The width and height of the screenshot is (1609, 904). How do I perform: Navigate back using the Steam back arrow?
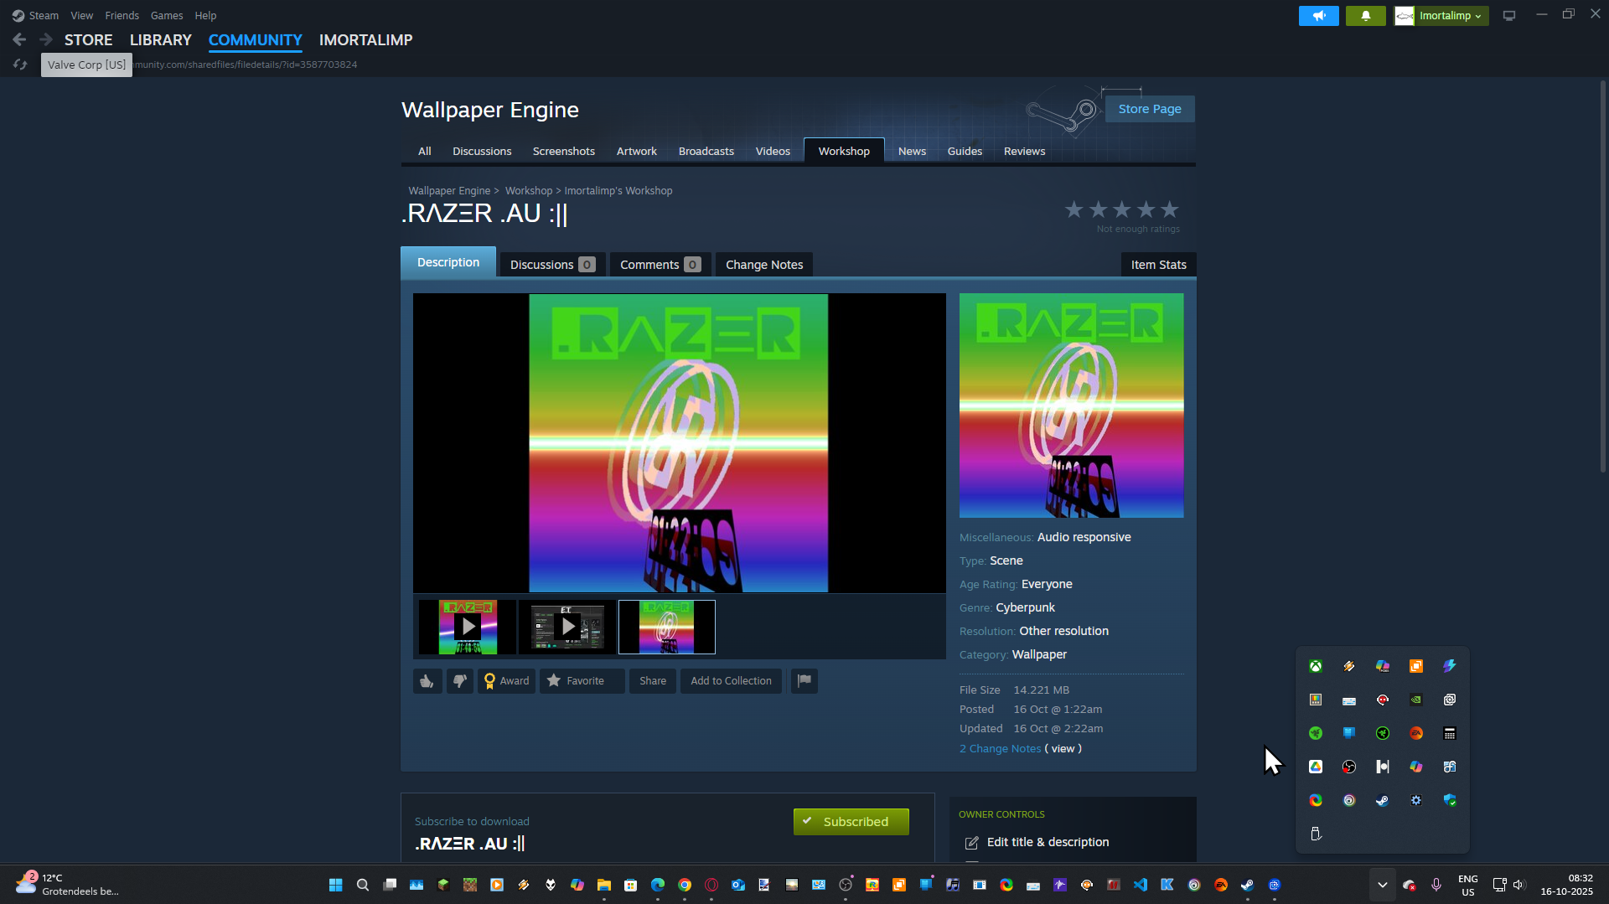tap(18, 39)
